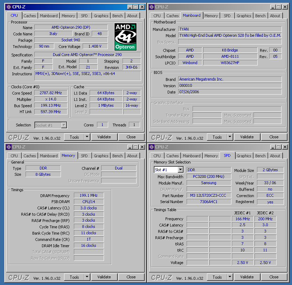Click Channel # value Dual
The image size is (292, 285).
pos(119,168)
